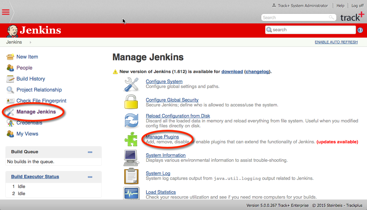
Task: Open the Help menu in the top bar
Action: point(340,5)
